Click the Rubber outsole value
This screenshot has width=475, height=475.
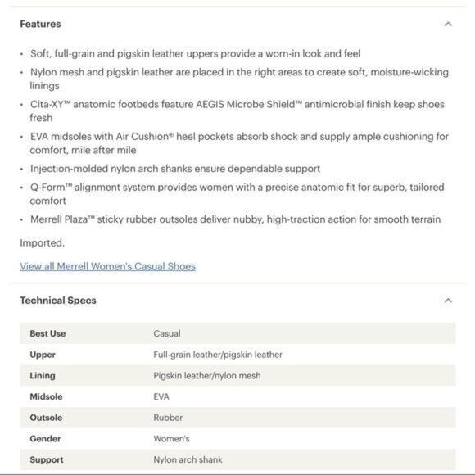[168, 418]
